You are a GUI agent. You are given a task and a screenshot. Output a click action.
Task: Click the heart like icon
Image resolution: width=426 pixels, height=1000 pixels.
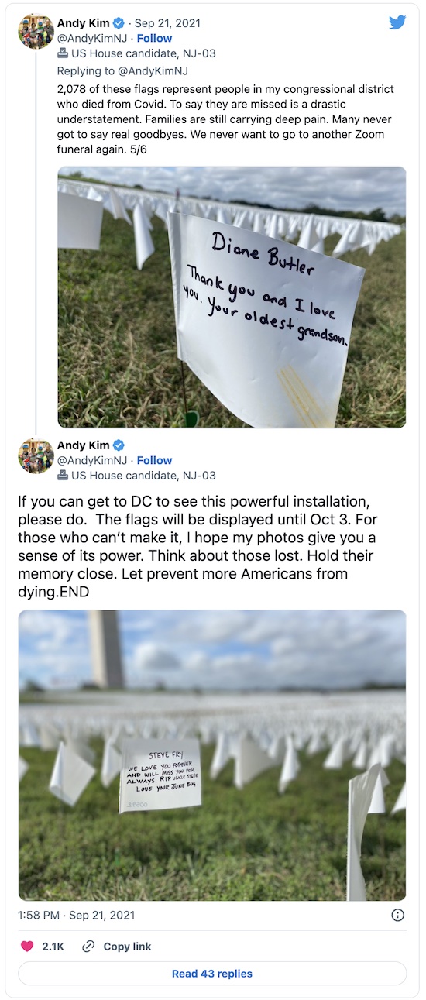(x=27, y=947)
